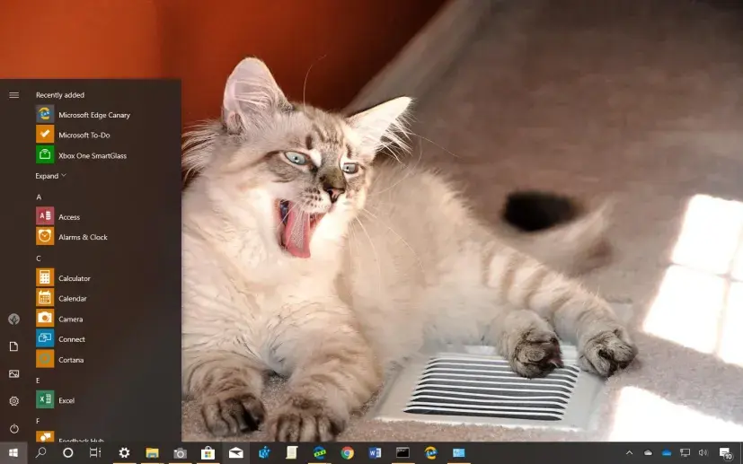This screenshot has height=464, width=743.
Task: Show hidden icons in system tray
Action: coord(629,453)
